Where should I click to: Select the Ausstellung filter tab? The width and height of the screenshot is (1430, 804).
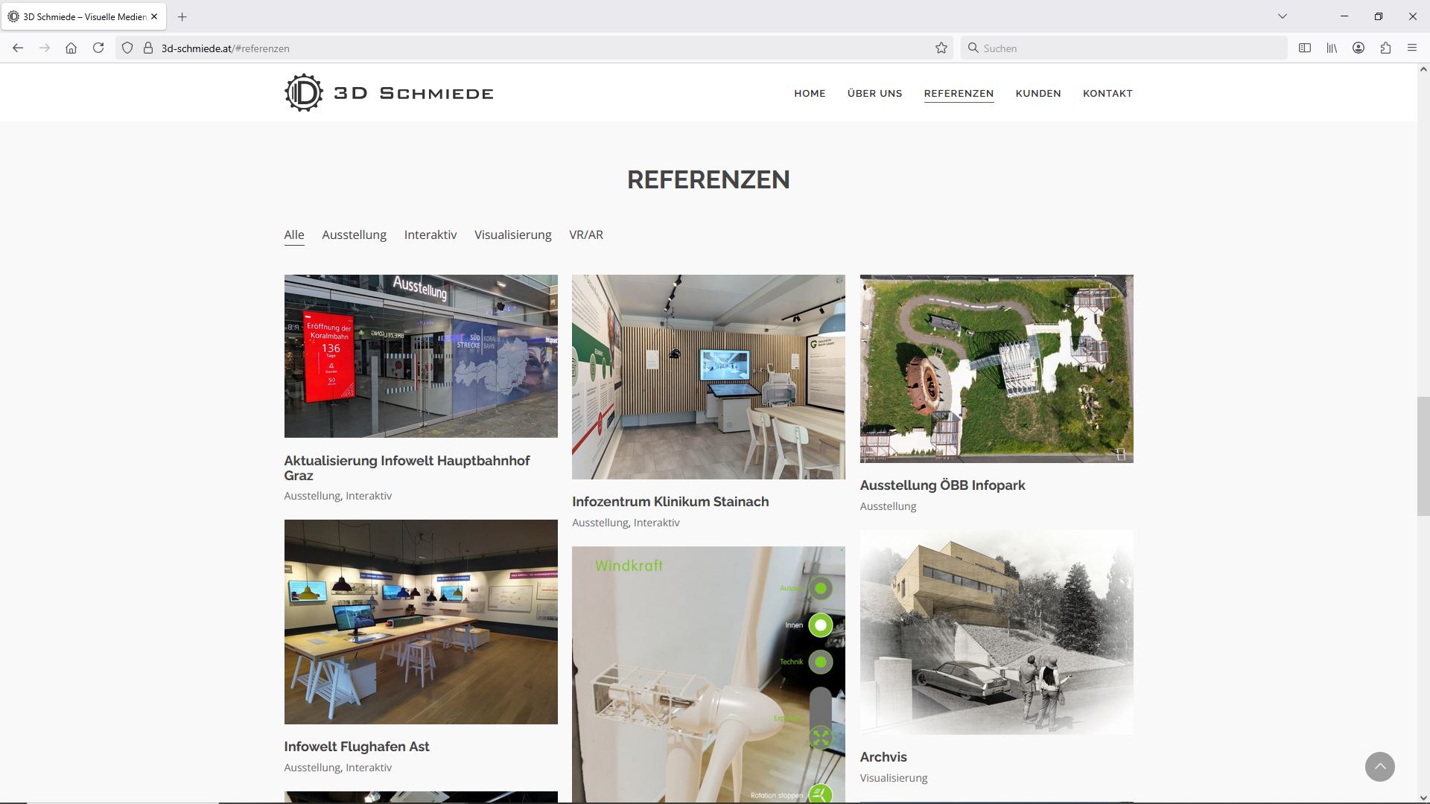click(x=354, y=235)
